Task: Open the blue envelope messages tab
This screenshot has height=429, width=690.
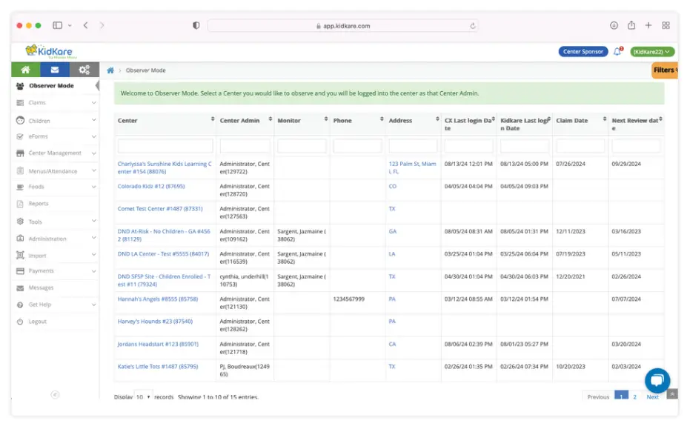Action: pyautogui.click(x=55, y=70)
